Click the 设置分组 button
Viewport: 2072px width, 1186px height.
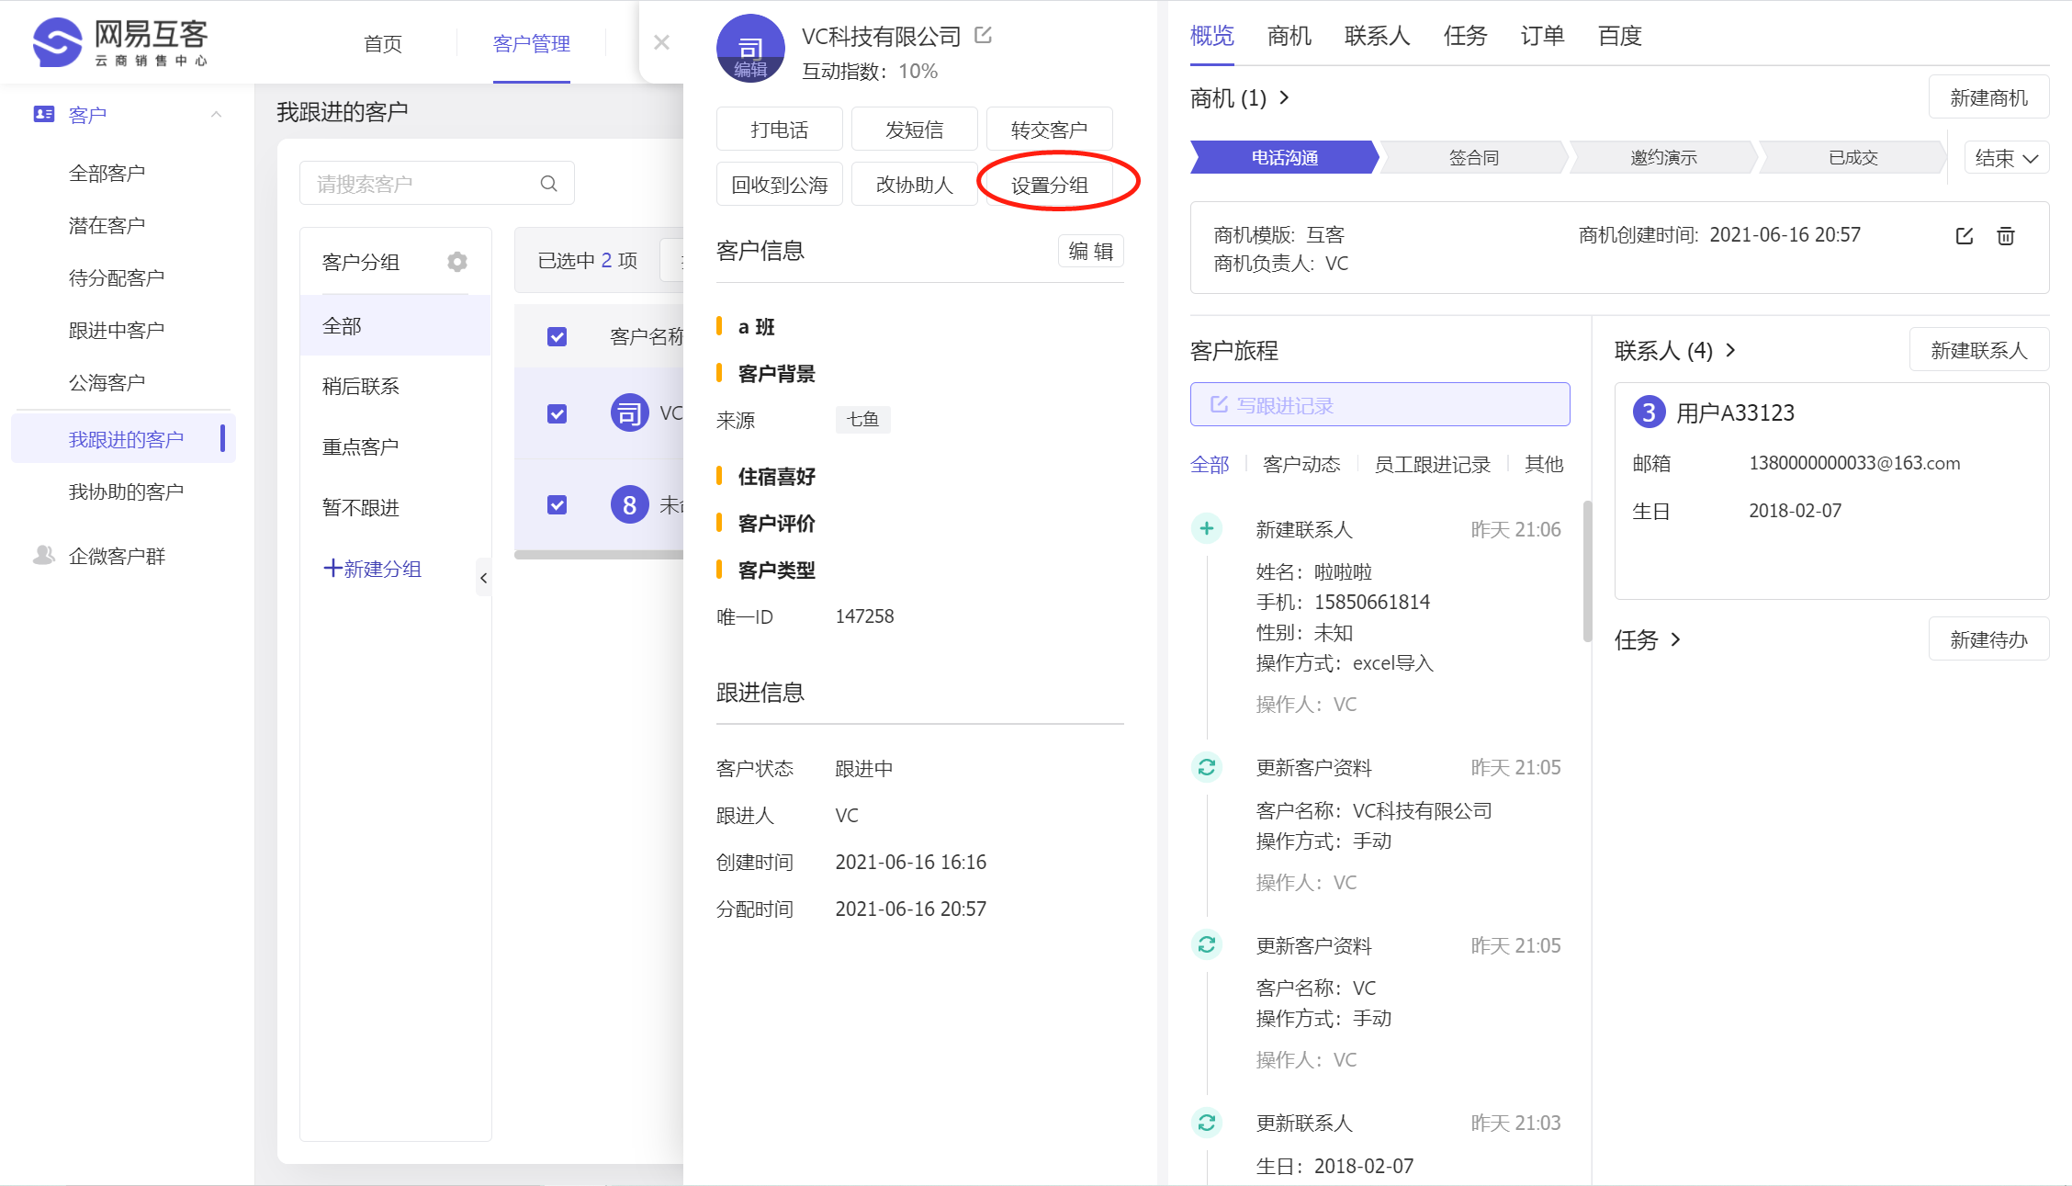[1049, 185]
